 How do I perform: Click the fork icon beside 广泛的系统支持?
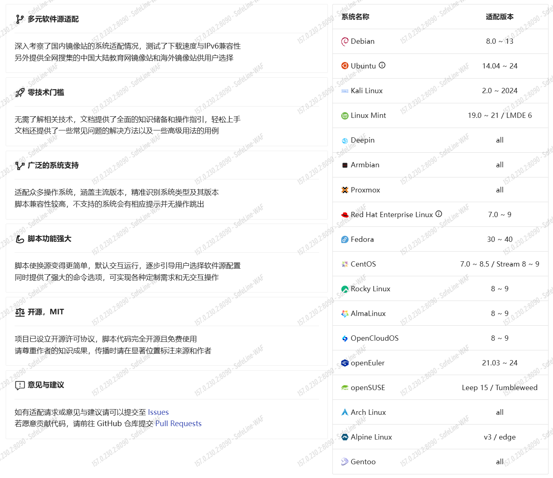click(x=20, y=165)
